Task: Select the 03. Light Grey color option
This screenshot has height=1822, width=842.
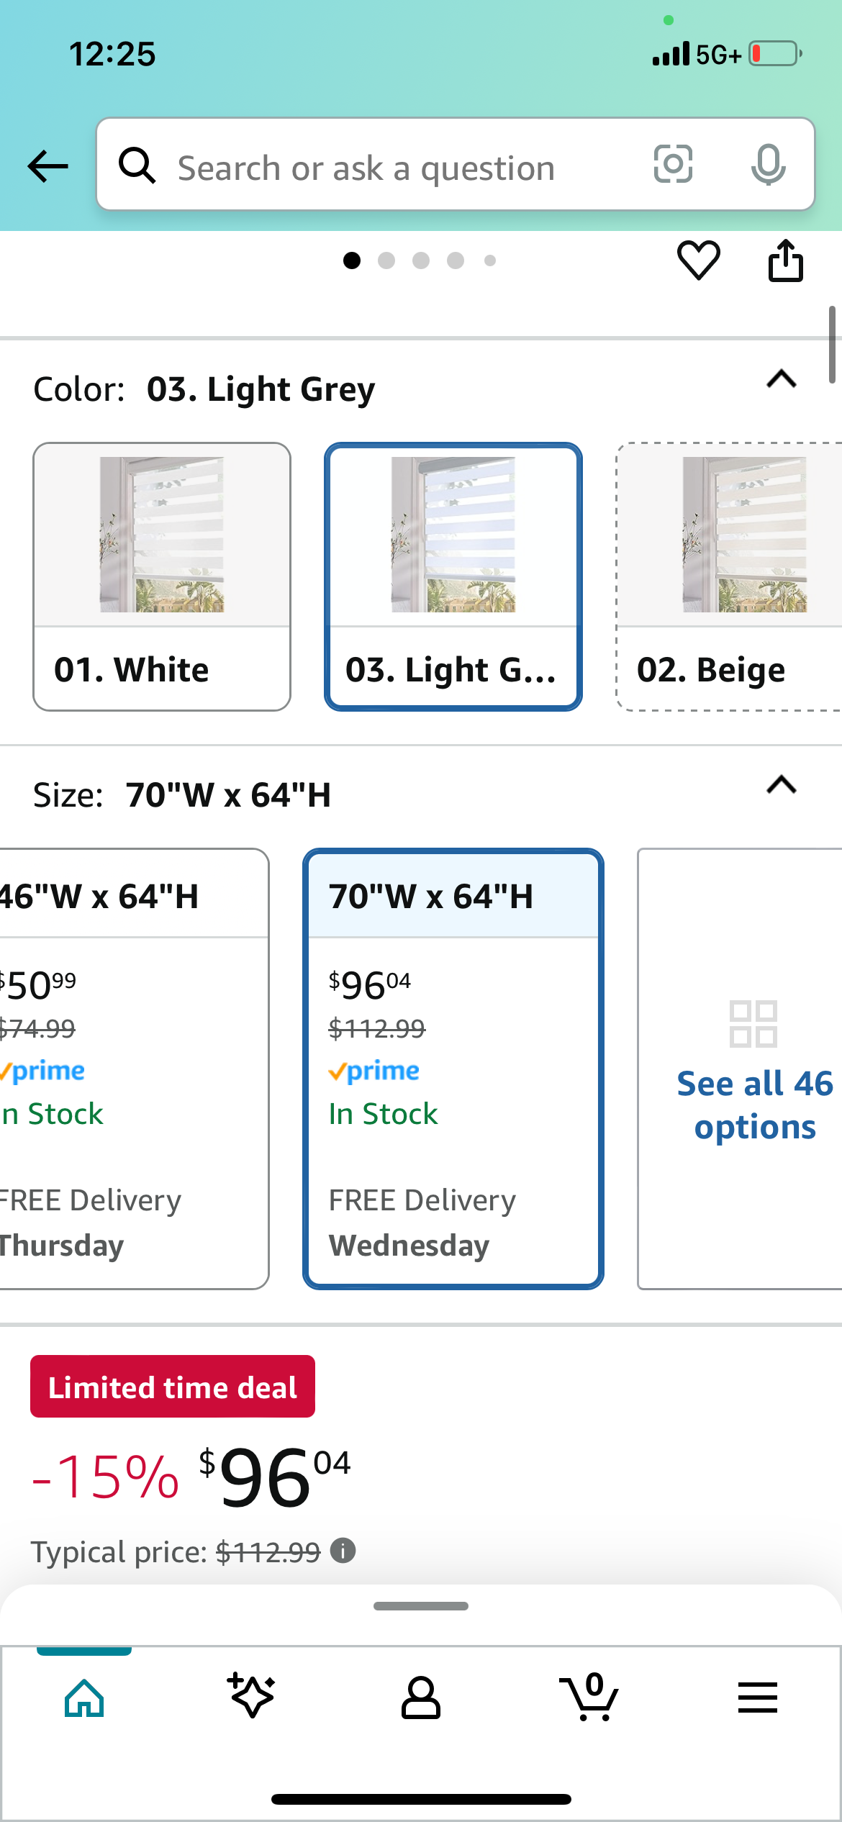Action: 453,576
